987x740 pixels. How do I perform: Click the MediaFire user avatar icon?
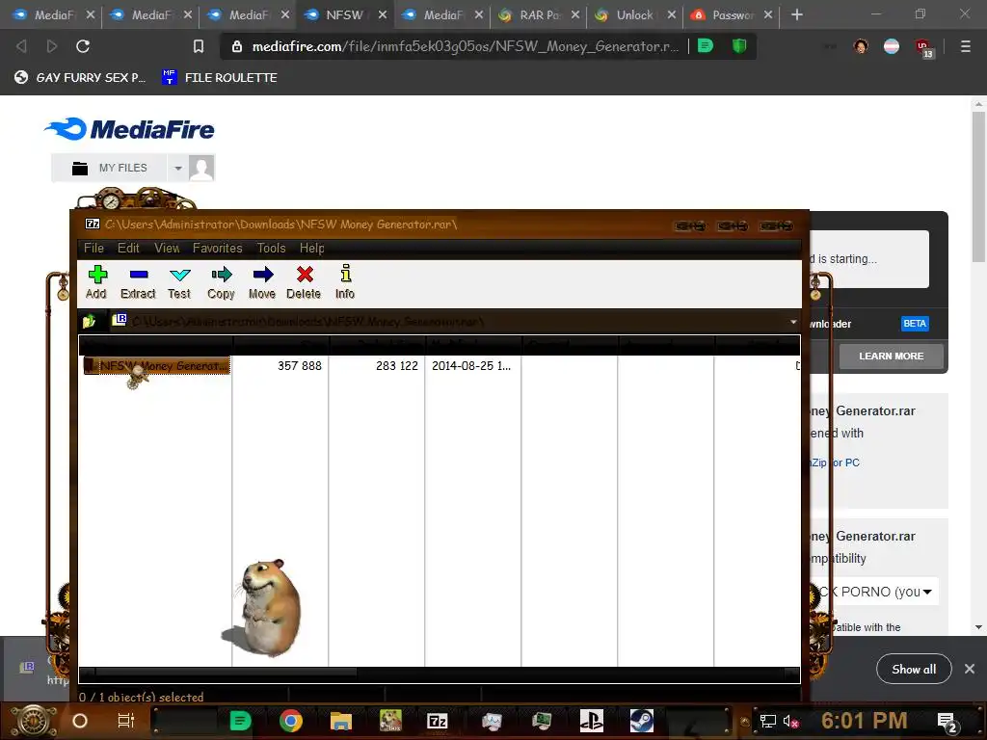tap(201, 168)
